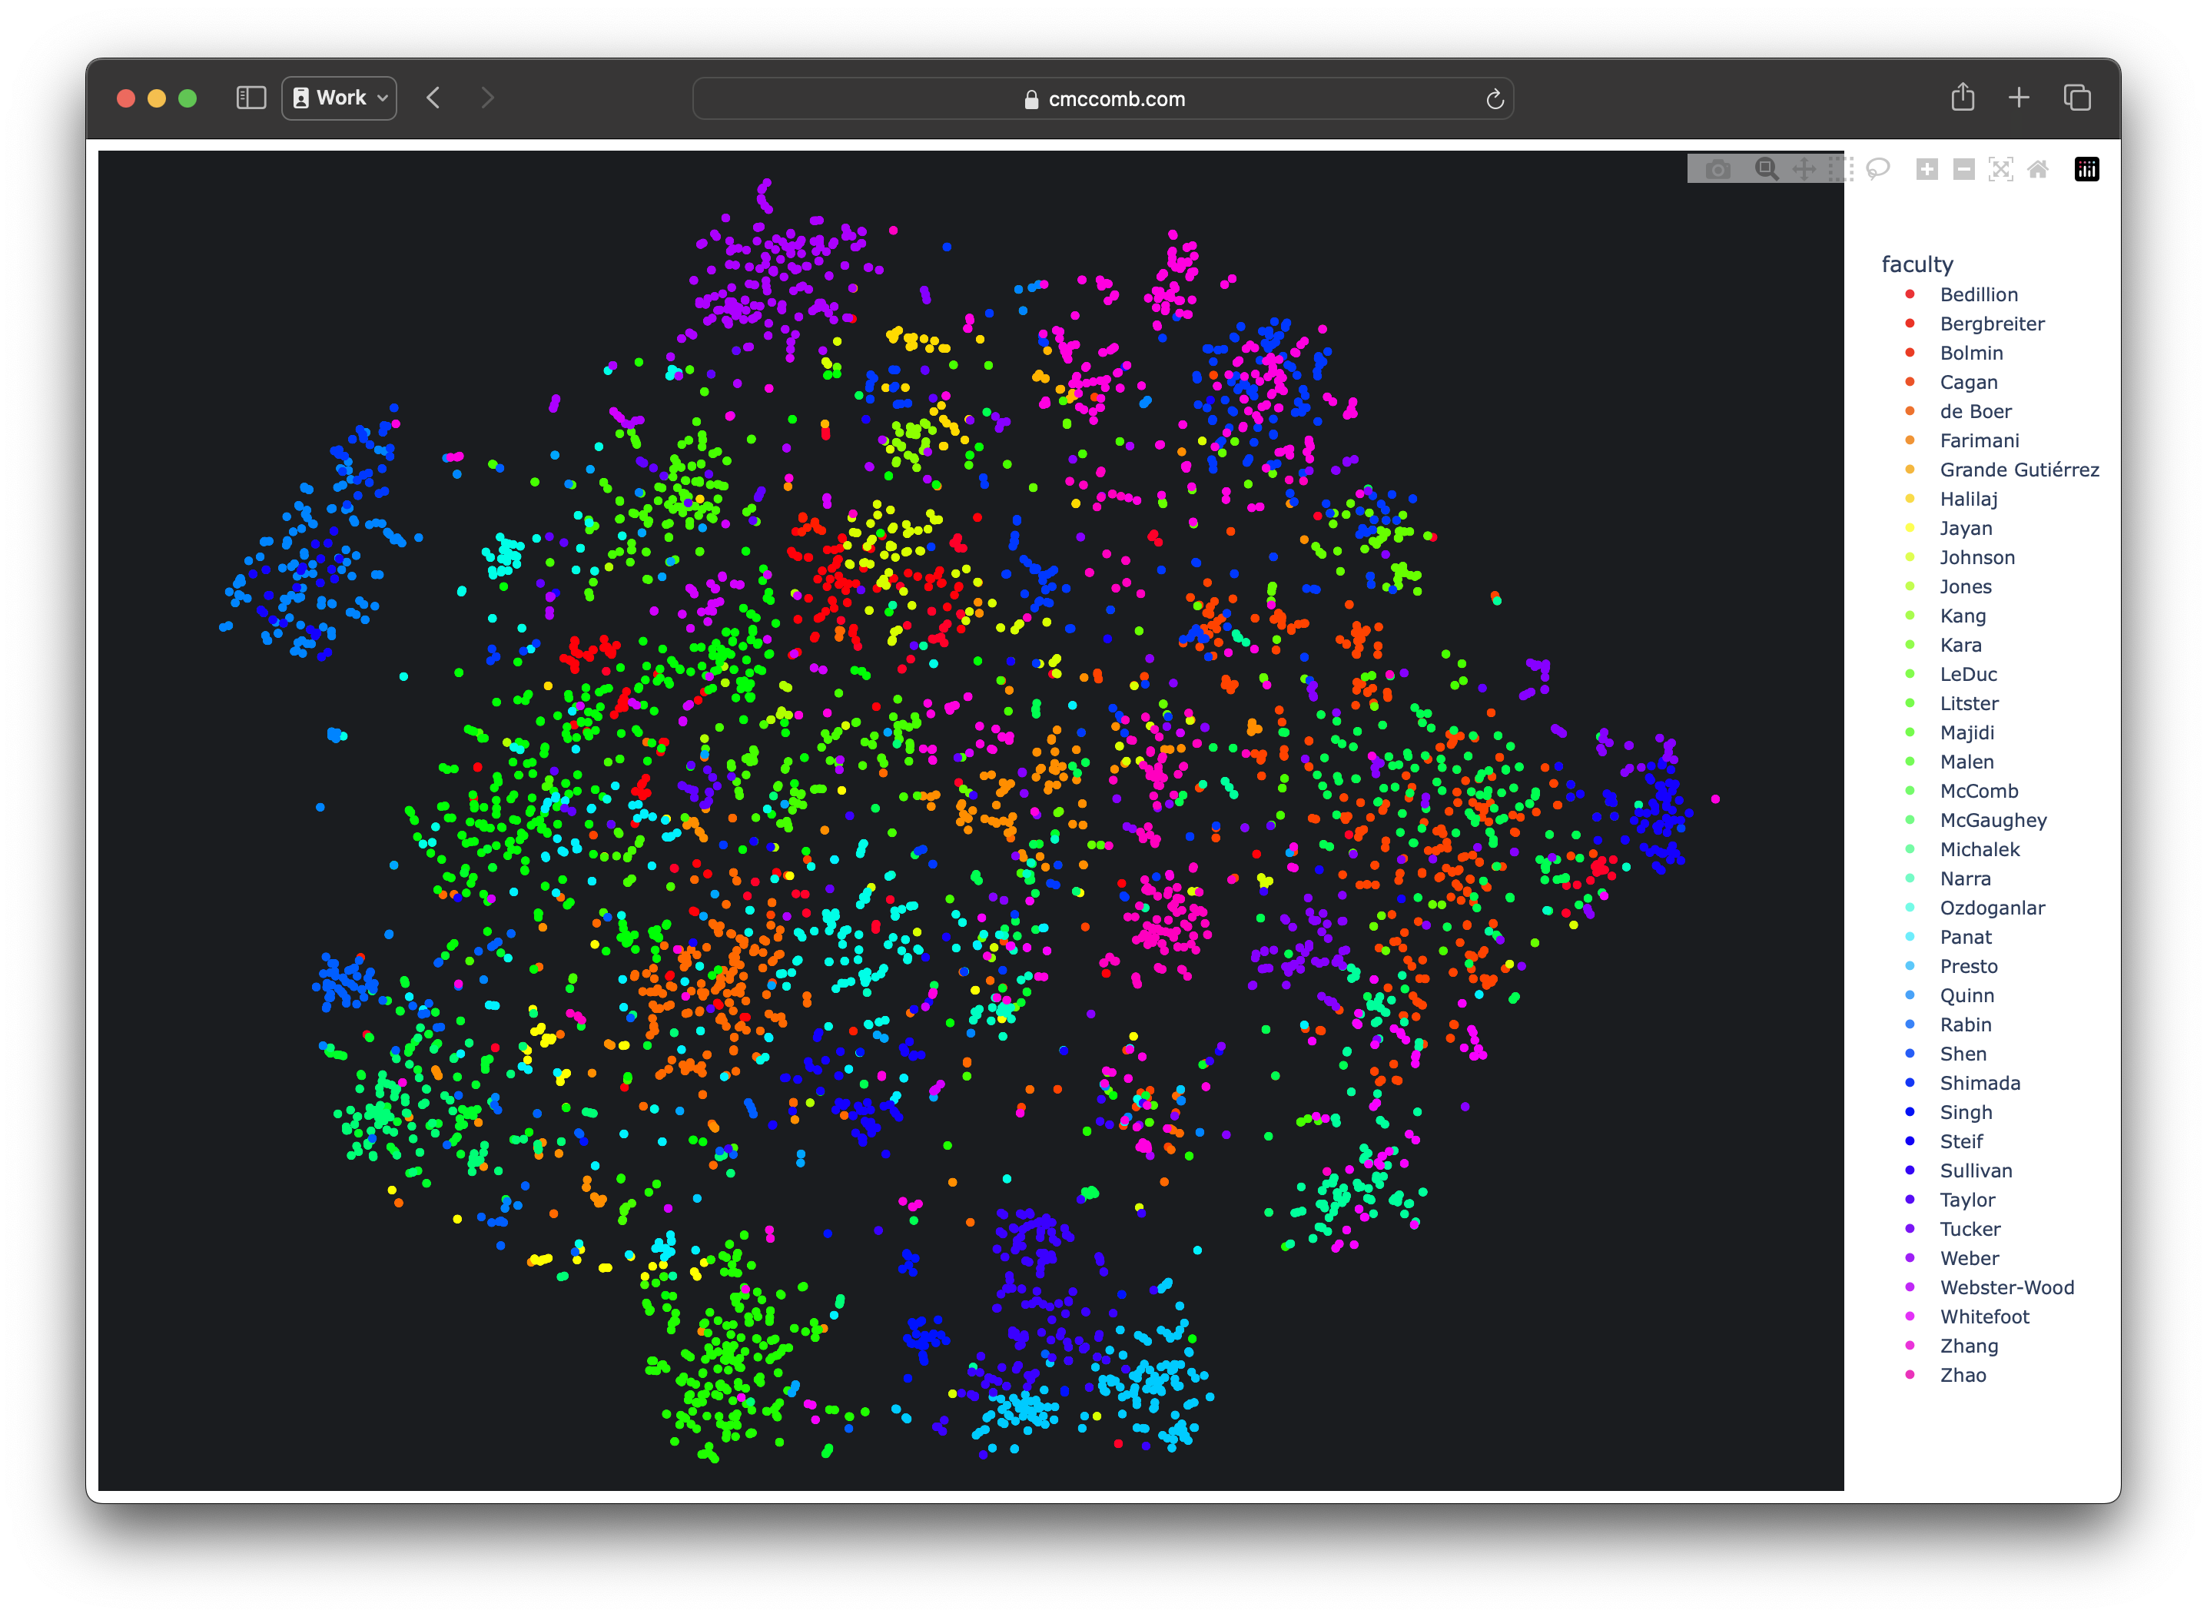Open the Plotly logo link
This screenshot has width=2207, height=1617.
(x=2086, y=168)
